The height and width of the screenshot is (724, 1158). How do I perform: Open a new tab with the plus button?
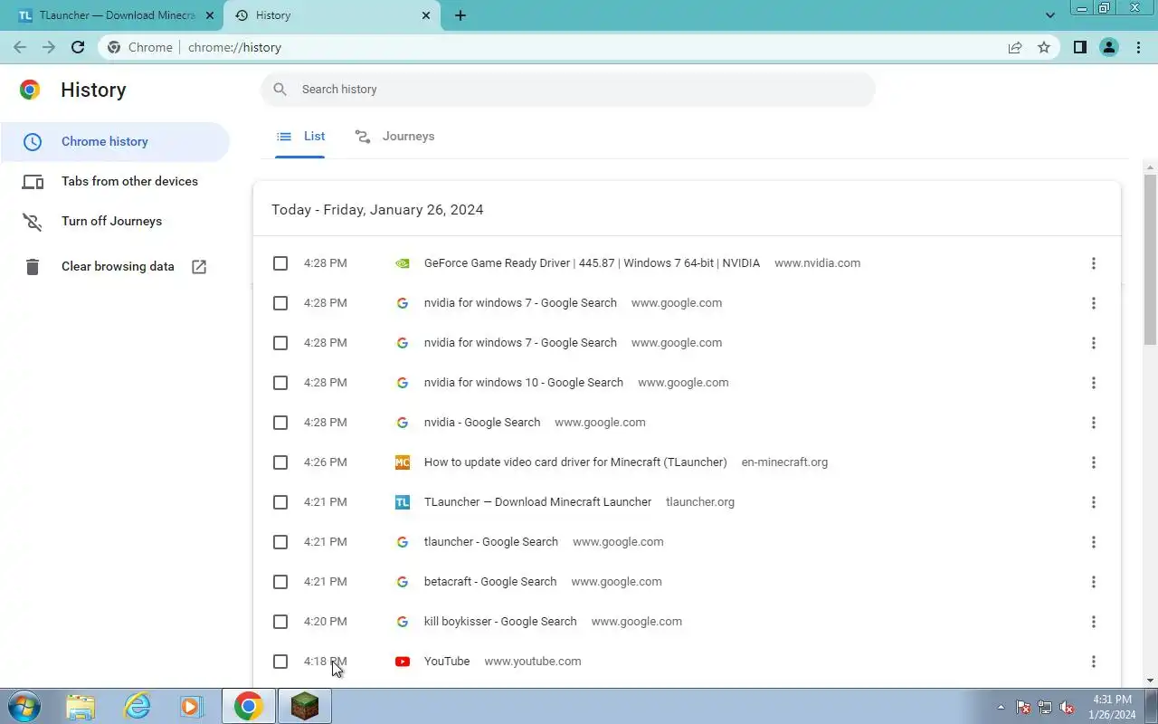point(460,15)
